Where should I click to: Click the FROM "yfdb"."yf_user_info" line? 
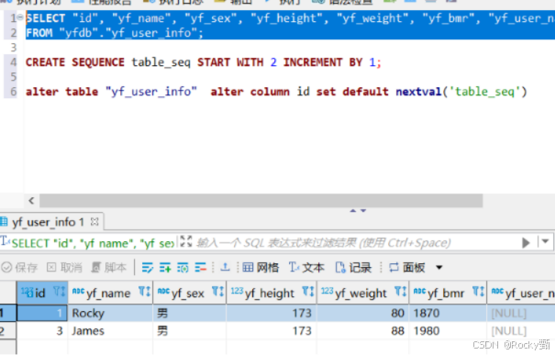click(115, 33)
